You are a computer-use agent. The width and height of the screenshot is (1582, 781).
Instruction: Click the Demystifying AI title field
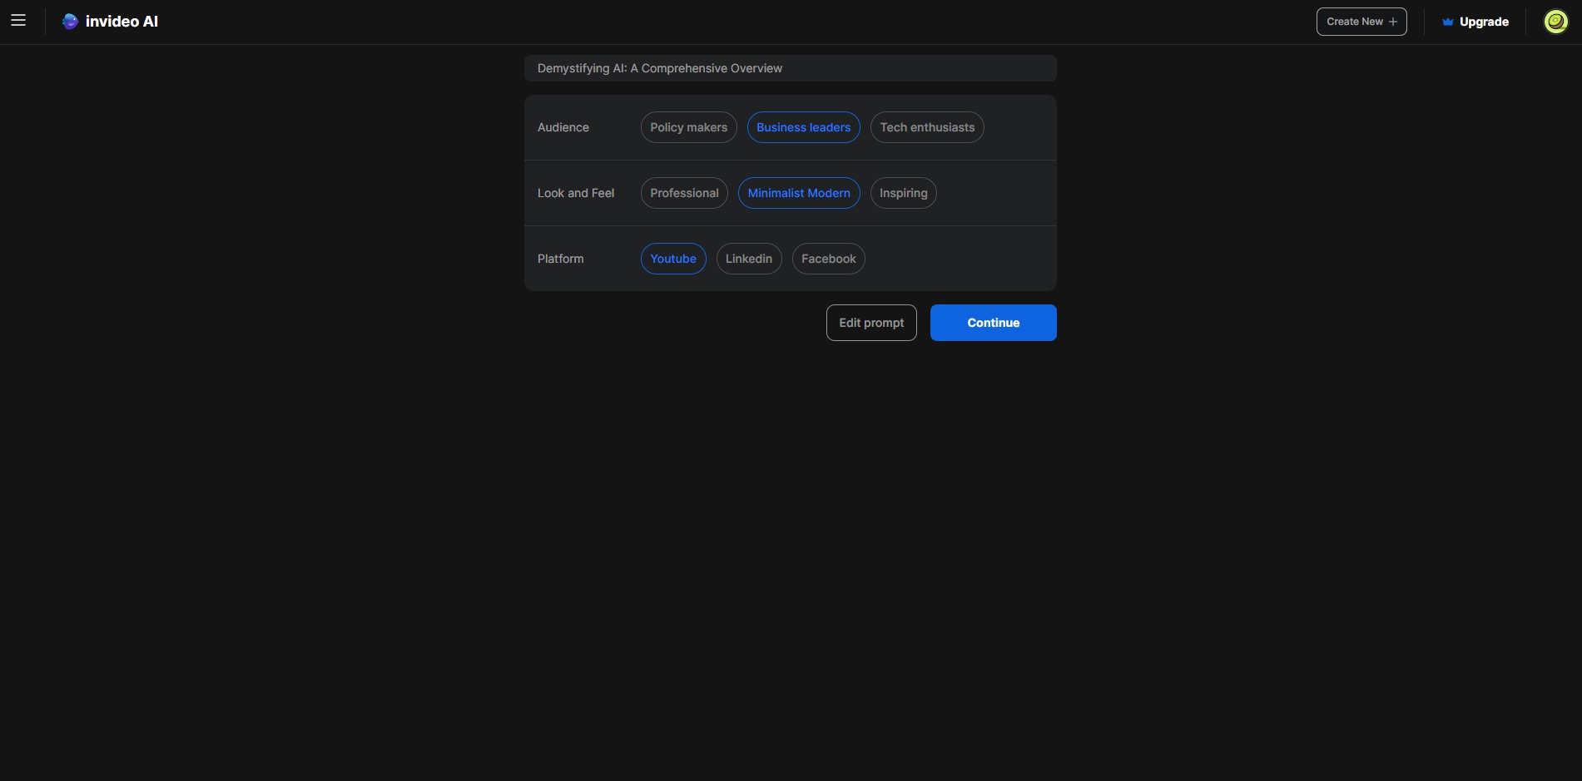click(x=791, y=68)
